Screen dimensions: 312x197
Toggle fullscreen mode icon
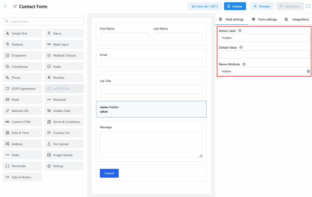coord(308,6)
